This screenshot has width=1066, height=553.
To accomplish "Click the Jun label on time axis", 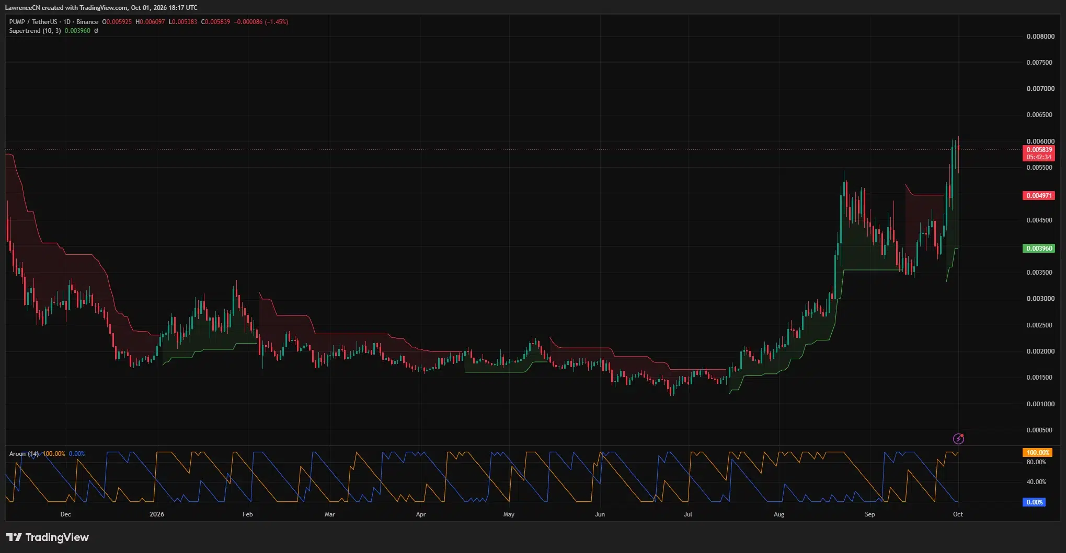I will (x=600, y=514).
